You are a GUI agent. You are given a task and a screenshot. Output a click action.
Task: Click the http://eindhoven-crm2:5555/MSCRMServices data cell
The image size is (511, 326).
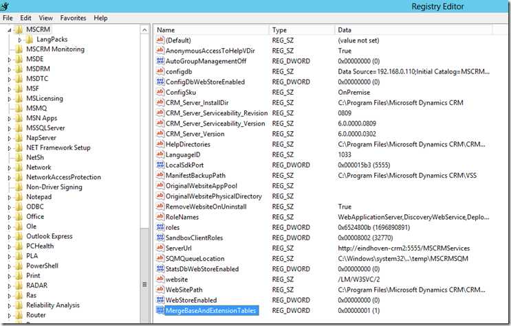pyautogui.click(x=404, y=248)
